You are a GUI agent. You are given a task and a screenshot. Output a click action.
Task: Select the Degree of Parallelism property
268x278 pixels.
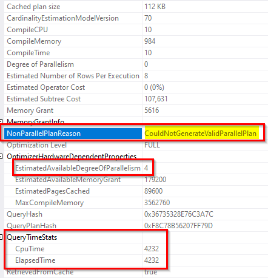pos(40,64)
